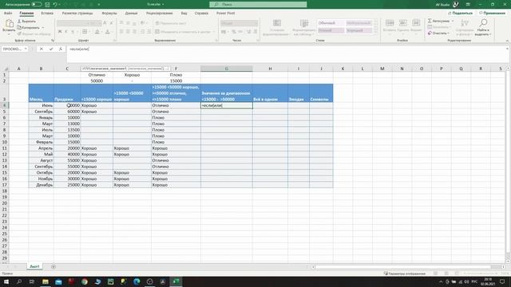The height and width of the screenshot is (287, 511).
Task: Open File Explorer from the taskbar
Action: pyautogui.click(x=46, y=281)
